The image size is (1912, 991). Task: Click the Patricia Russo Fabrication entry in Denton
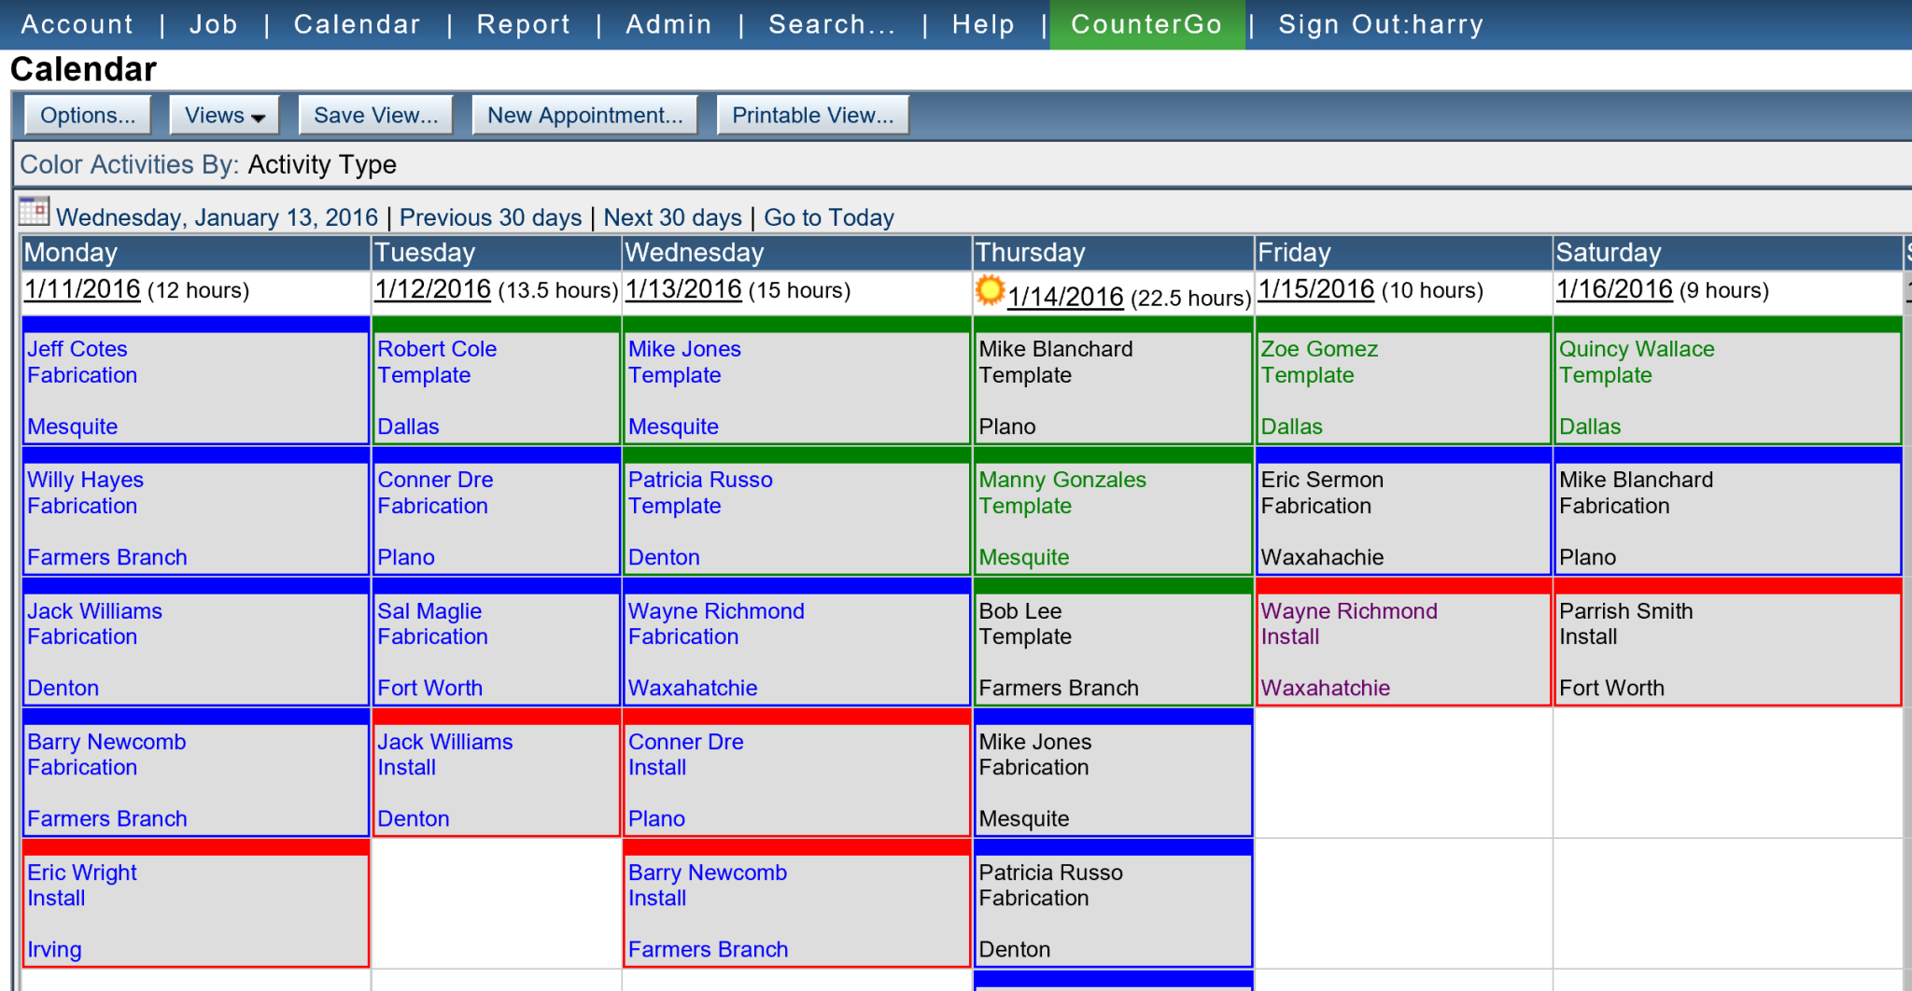[1111, 909]
